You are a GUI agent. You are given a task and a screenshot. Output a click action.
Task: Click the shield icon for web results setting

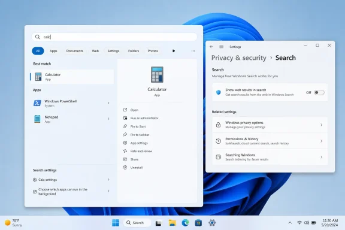(218, 92)
